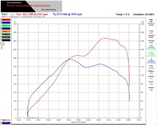This screenshot has height=125, width=157.
Task: Select the red Pwr 185,7 KM readout
Action: coord(32,14)
